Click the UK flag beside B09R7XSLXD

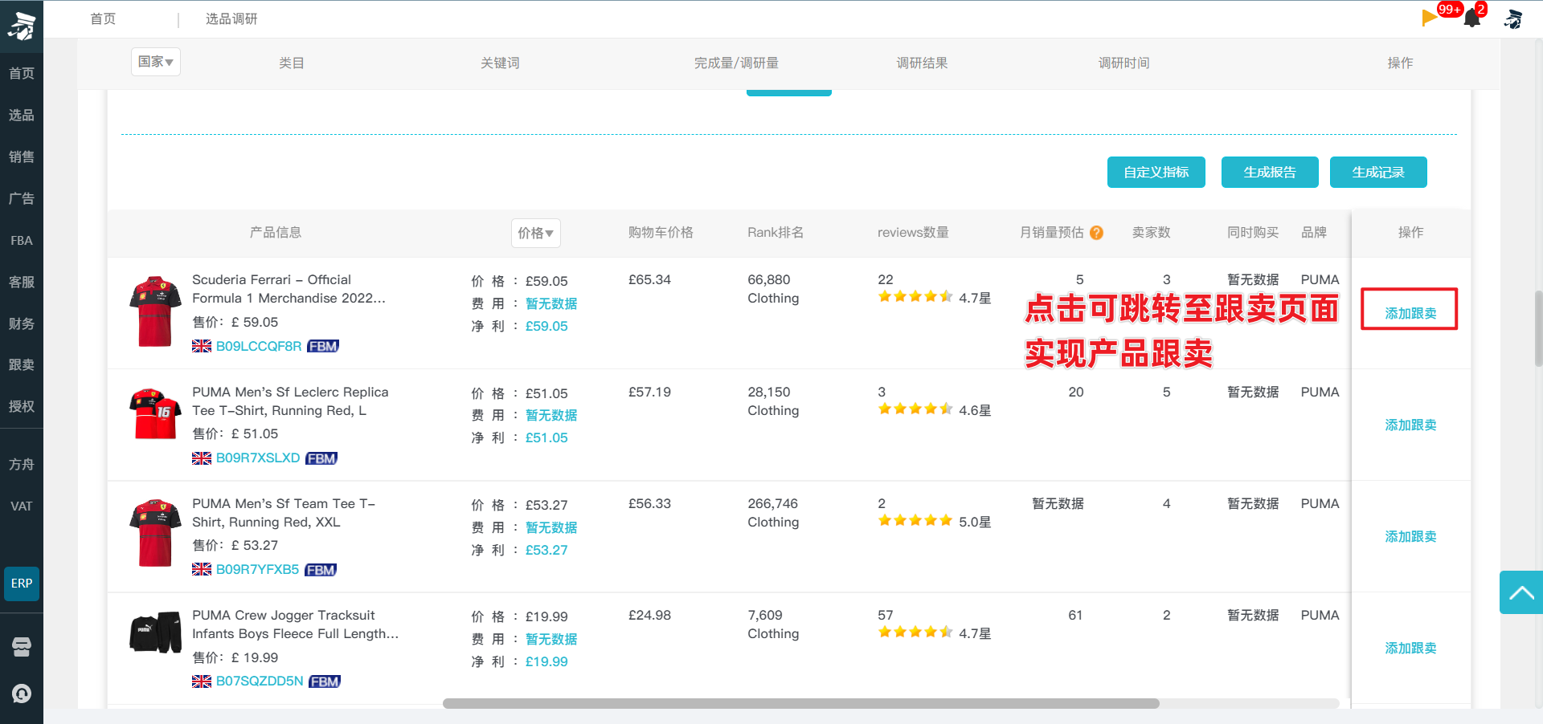tap(202, 458)
